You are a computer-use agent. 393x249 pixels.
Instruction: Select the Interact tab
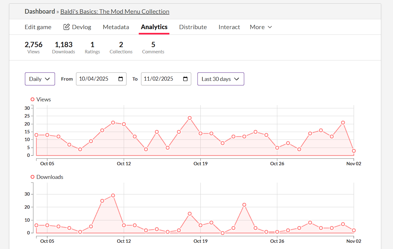(x=229, y=27)
